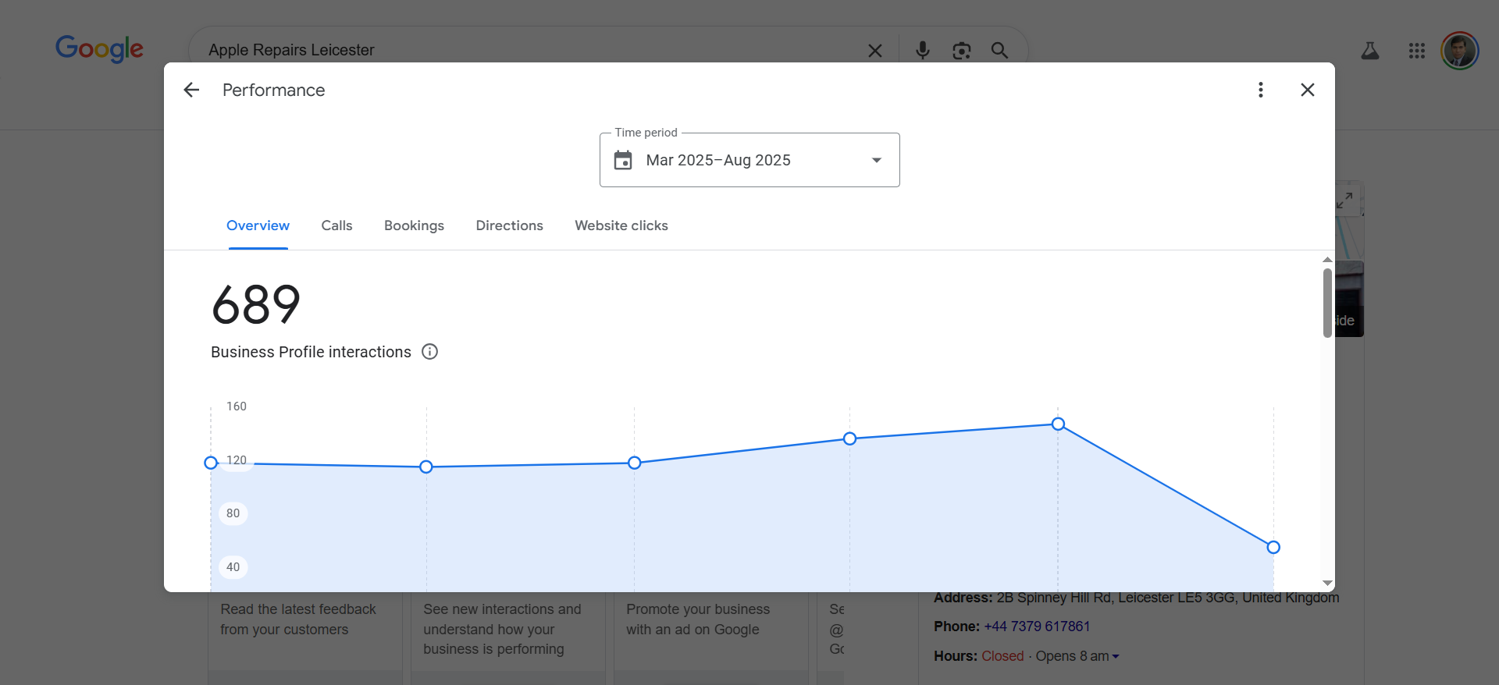Click the highest data point on the chart
1499x685 pixels.
click(x=1058, y=424)
